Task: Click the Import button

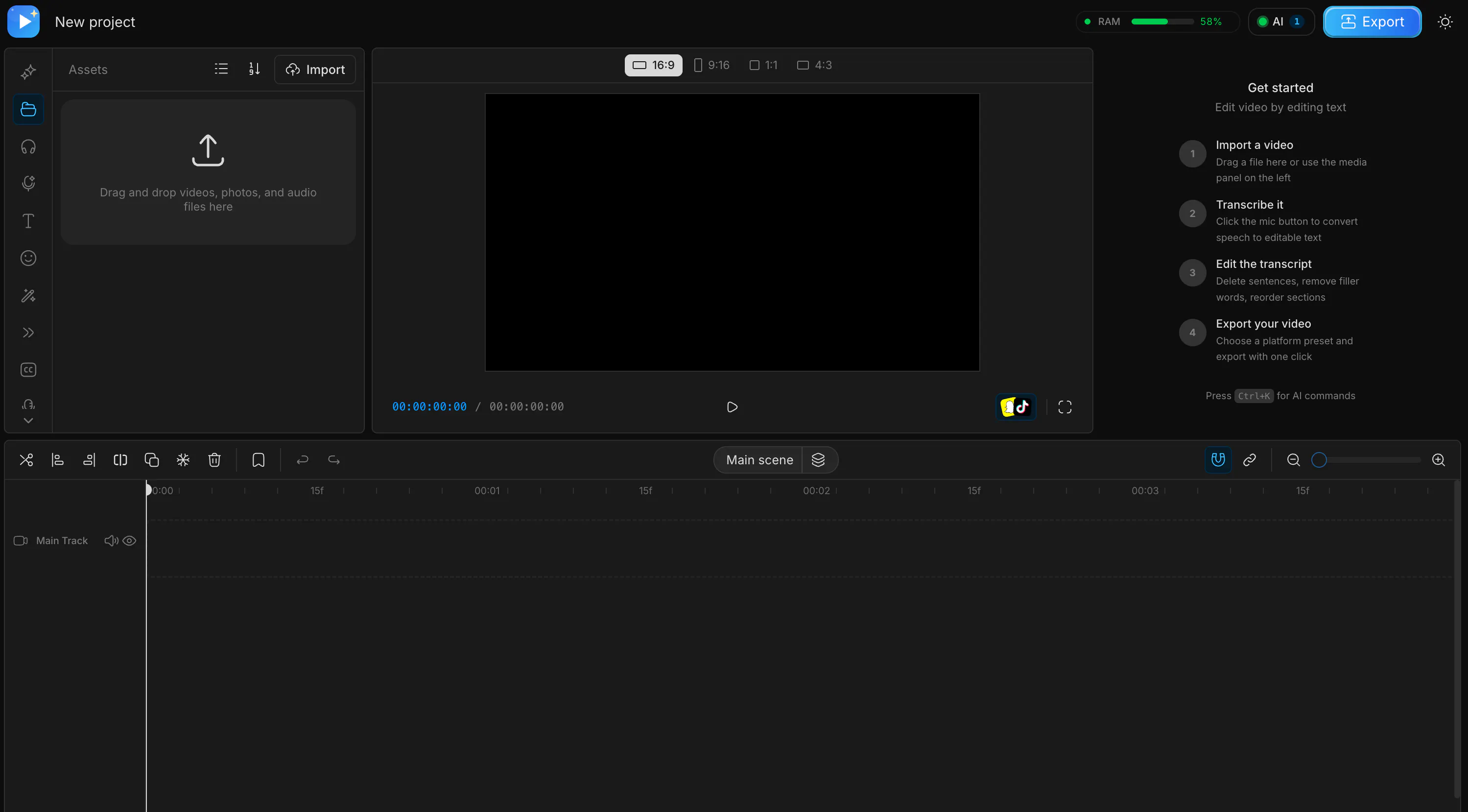Action: coord(314,70)
